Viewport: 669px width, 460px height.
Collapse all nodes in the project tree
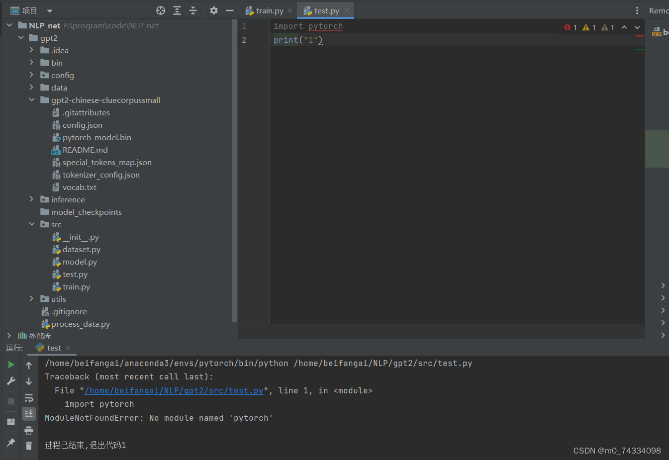(193, 10)
